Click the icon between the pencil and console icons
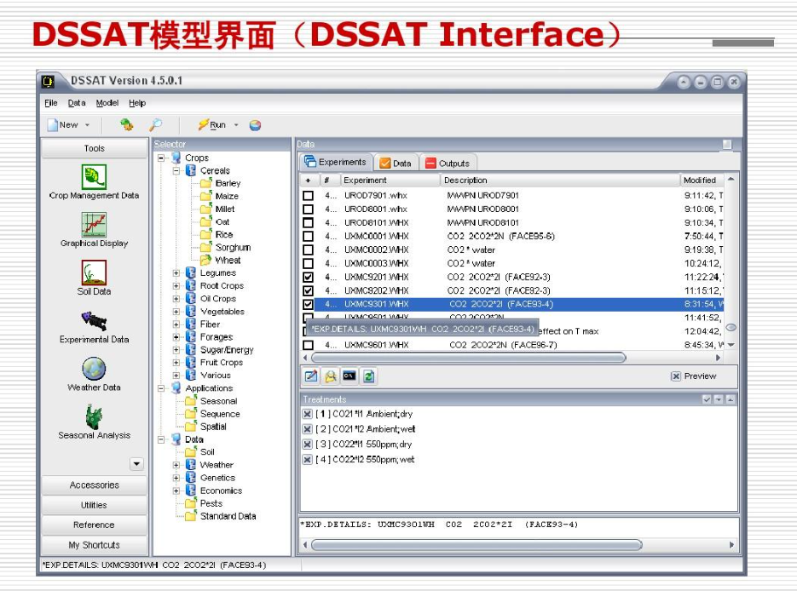This screenshot has width=797, height=591. (331, 376)
